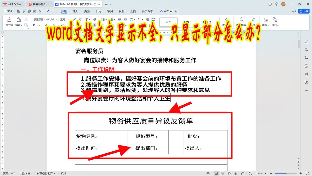Image resolution: width=312 pixels, height=176 pixels.
Task: Open the 排版 layout dropdown
Action: coord(265,25)
